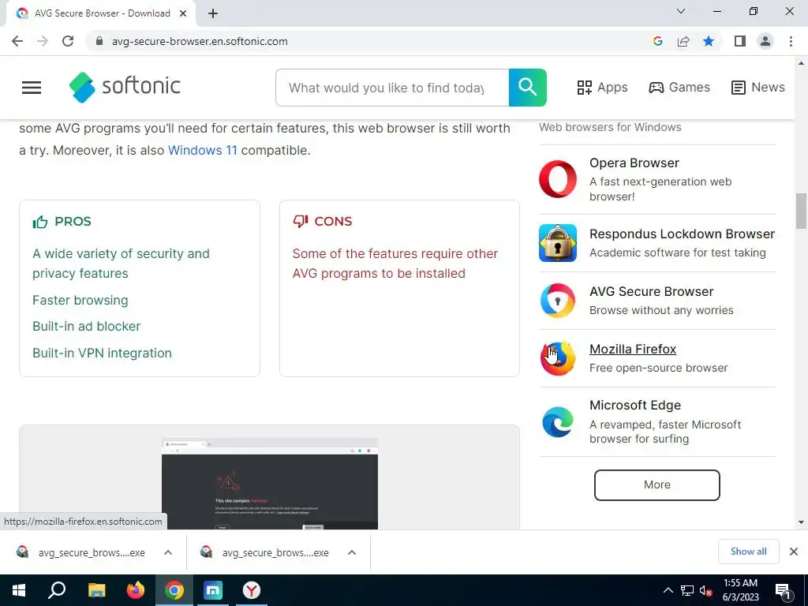808x606 pixels.
Task: Open the Windows Start menu
Action: click(19, 590)
